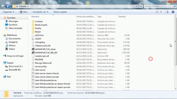
Task: Go forward with the navigation arrow
Action: point(7,6)
